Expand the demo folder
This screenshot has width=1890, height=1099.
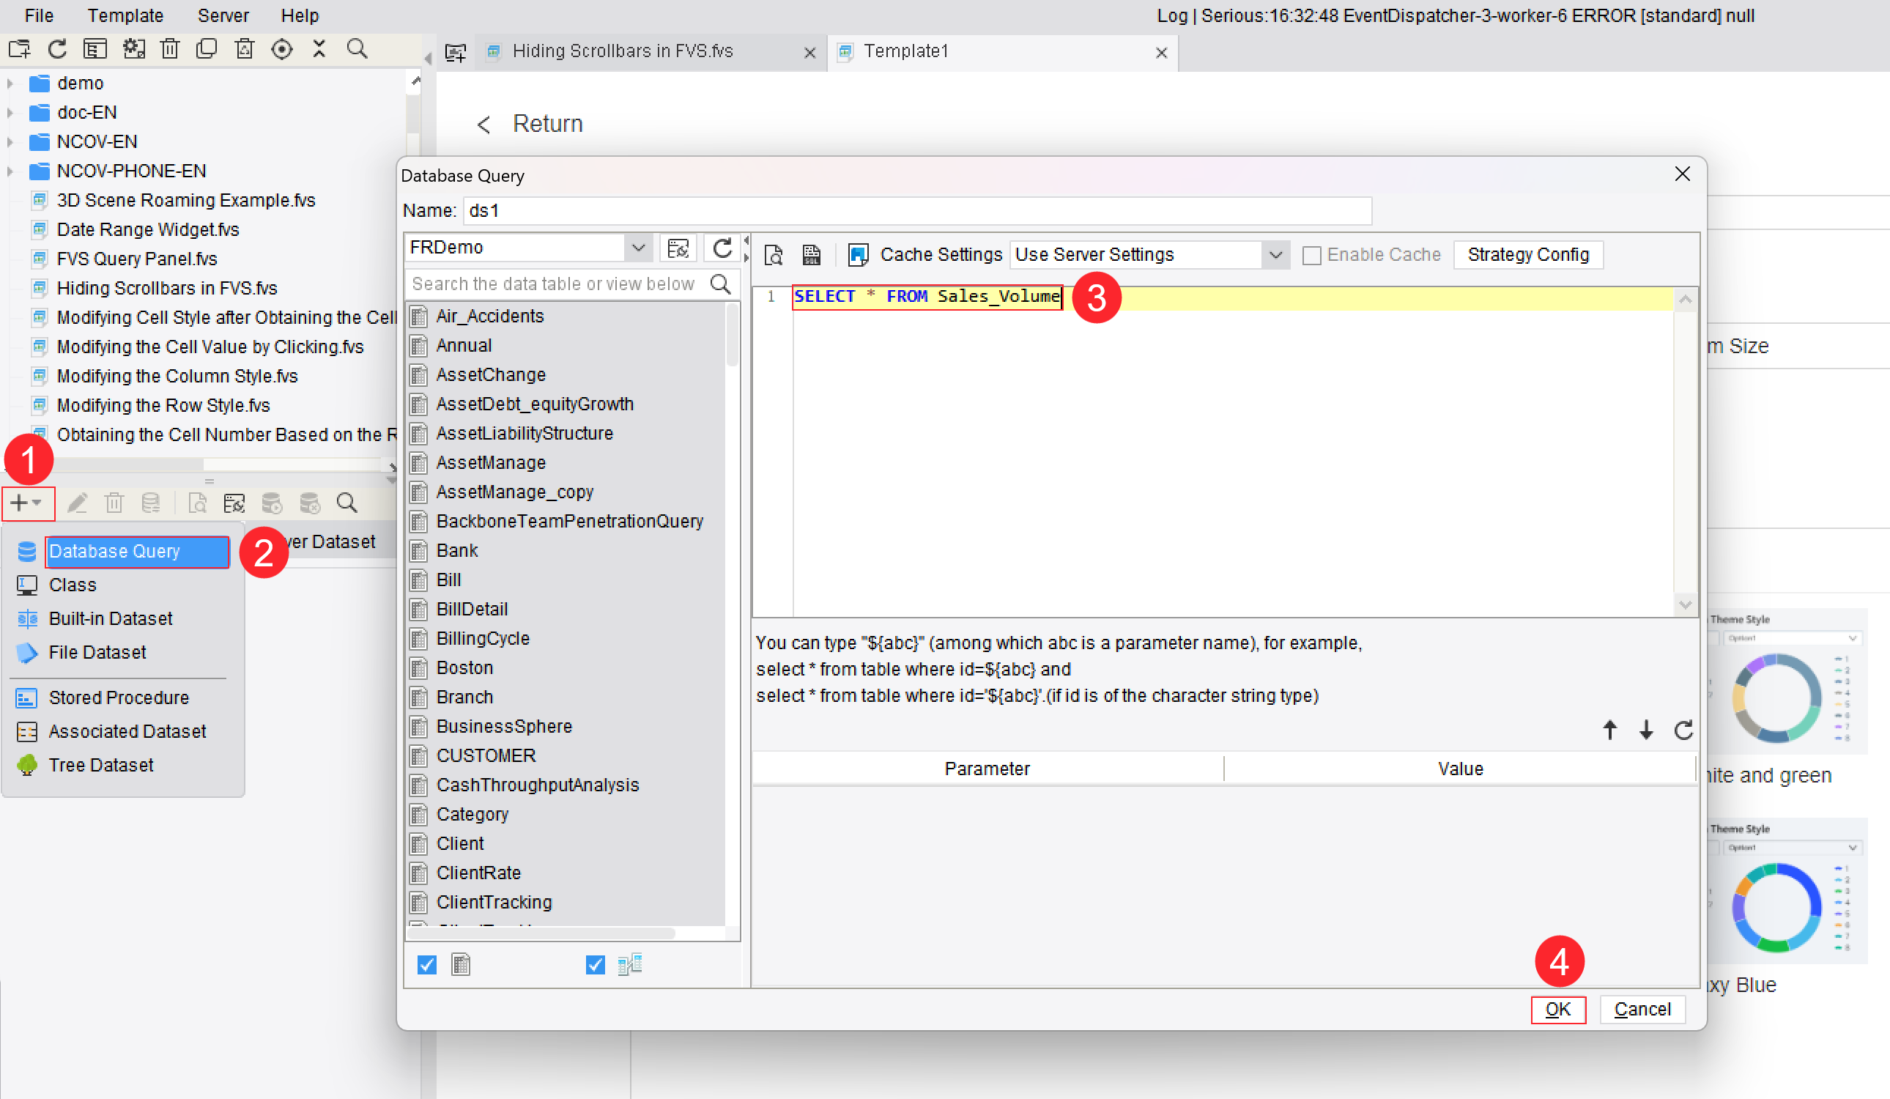10,84
